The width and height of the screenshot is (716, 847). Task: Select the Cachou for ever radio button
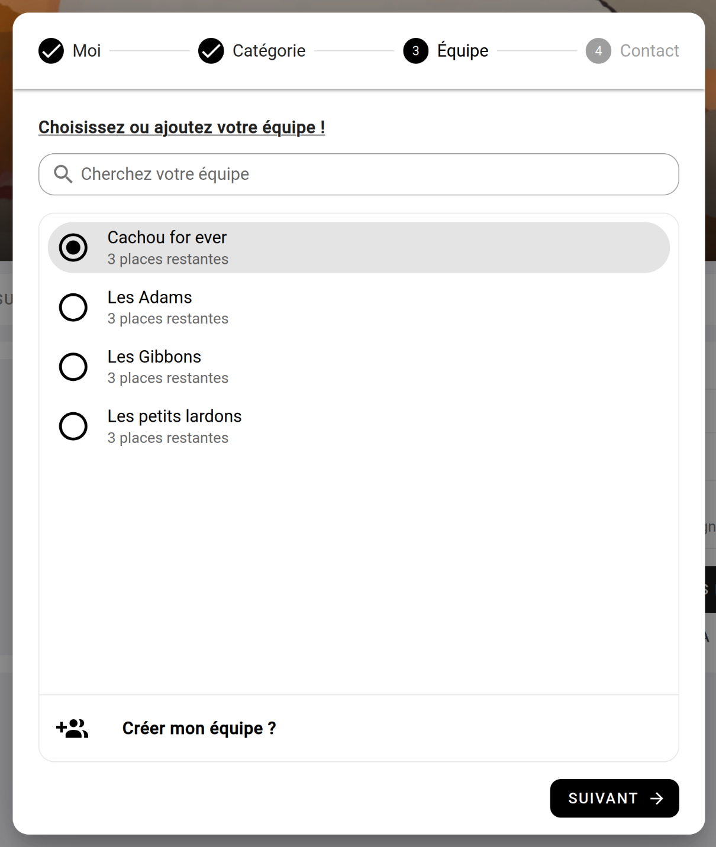[73, 247]
